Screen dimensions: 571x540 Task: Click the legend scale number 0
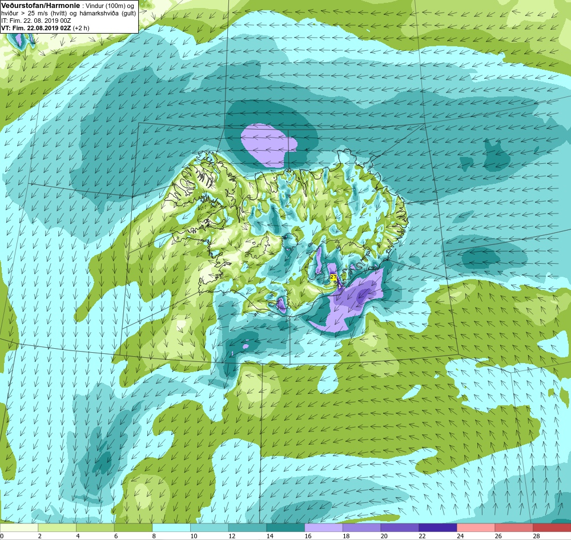(x=2, y=536)
